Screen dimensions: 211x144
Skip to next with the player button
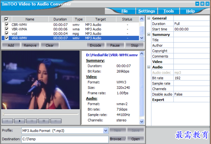[x=56, y=121]
